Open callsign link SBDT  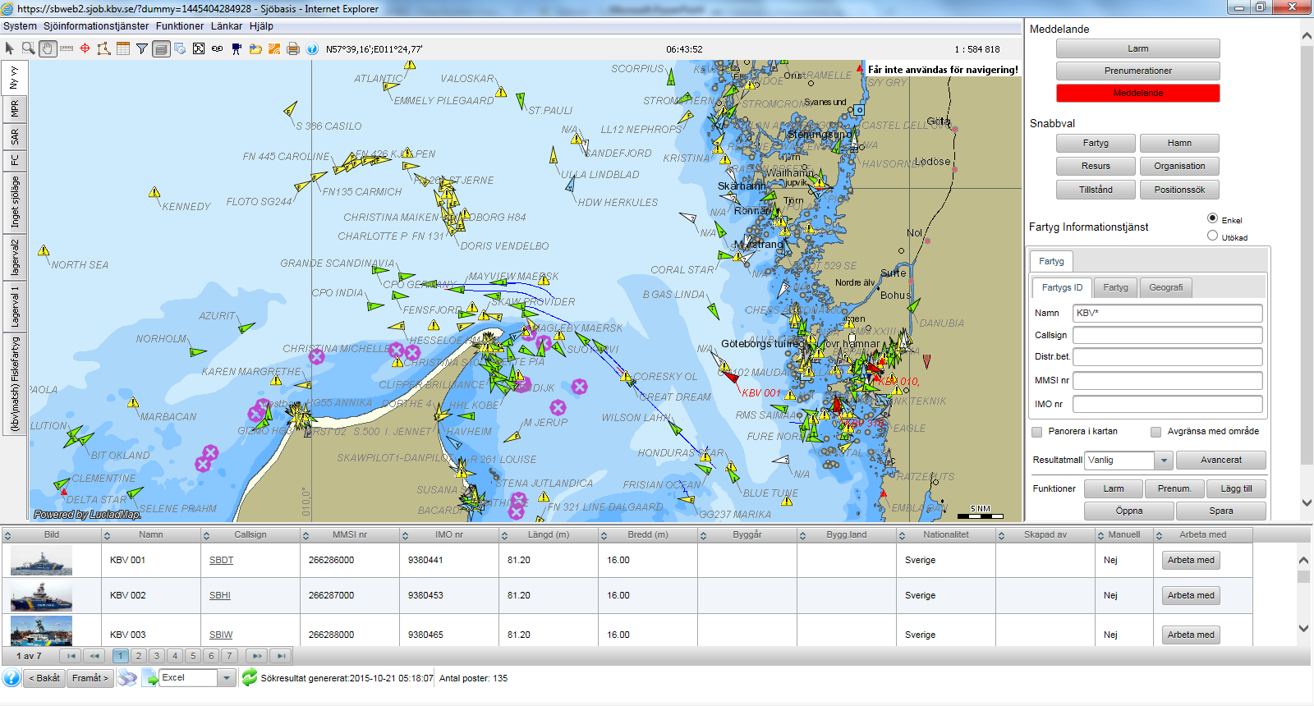[221, 560]
